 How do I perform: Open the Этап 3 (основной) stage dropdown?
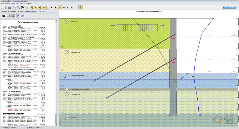pos(231,7)
